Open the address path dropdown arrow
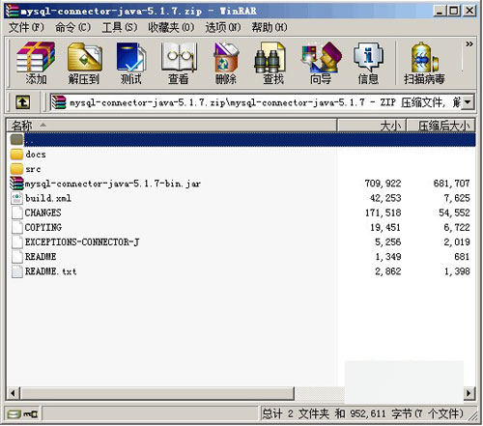This screenshot has height=426, width=483. click(x=468, y=102)
